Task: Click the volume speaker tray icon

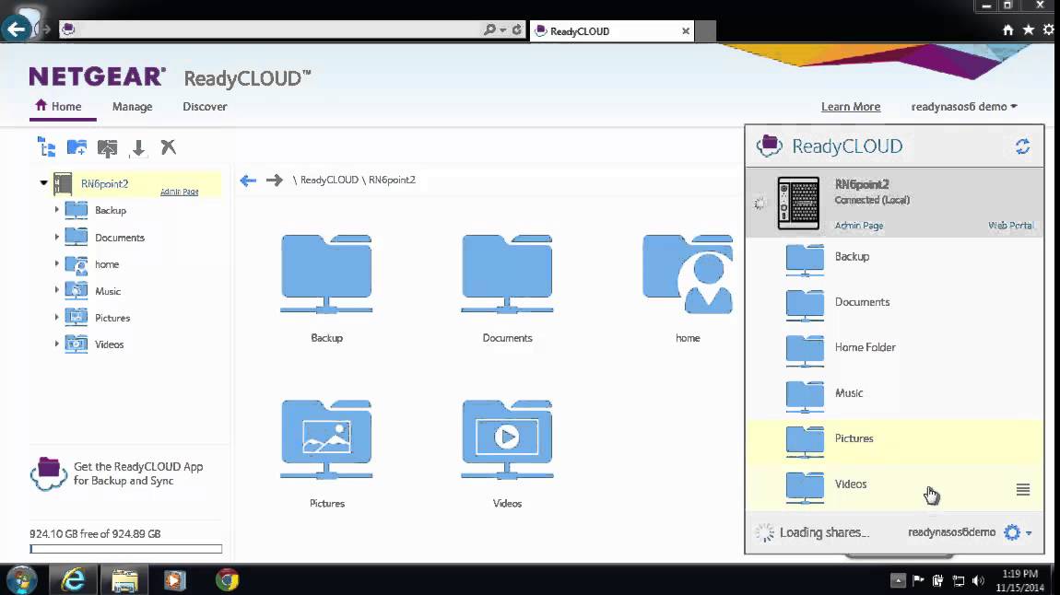Action: point(978,580)
